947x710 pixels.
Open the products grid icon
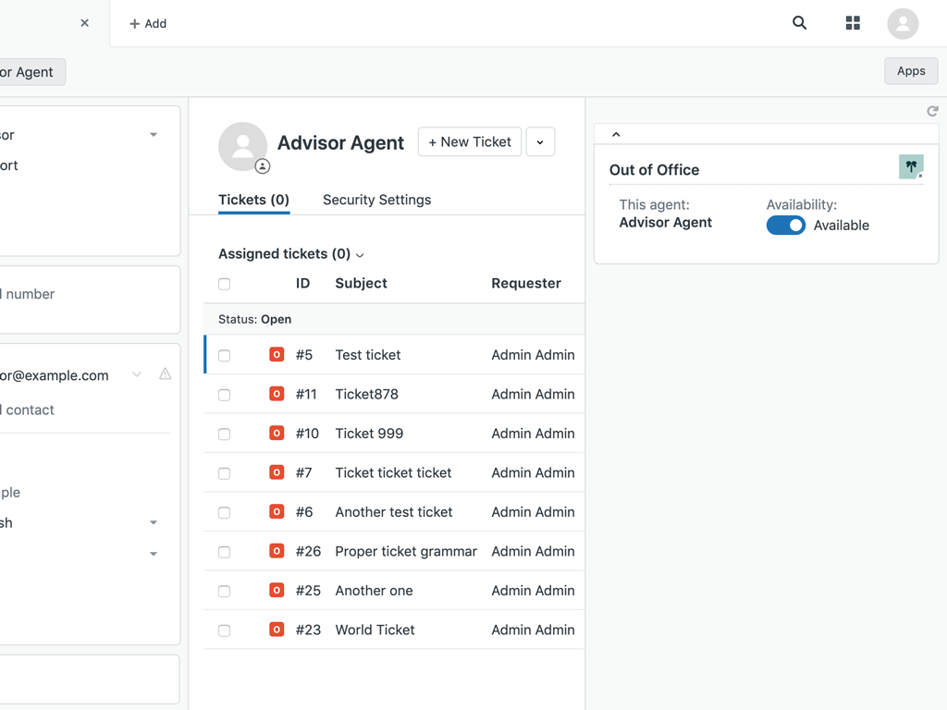pos(853,23)
